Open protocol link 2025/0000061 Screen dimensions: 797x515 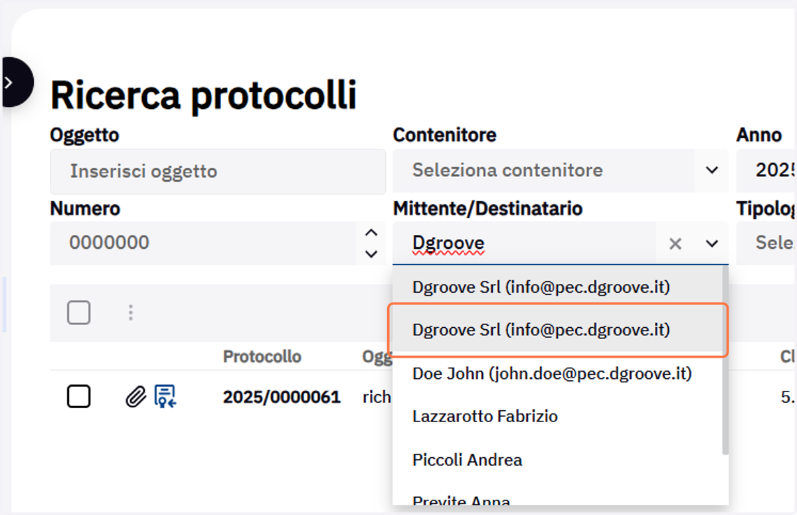[x=282, y=398]
